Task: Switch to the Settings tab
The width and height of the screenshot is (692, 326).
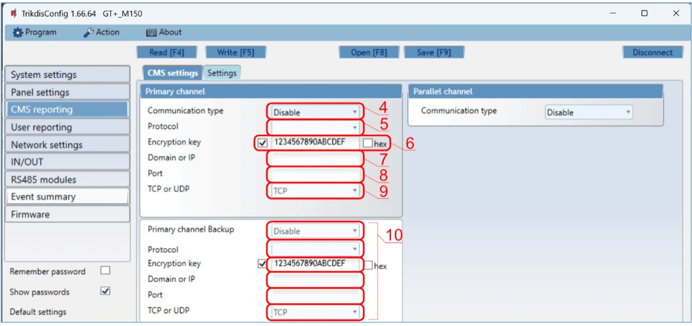Action: pyautogui.click(x=222, y=73)
